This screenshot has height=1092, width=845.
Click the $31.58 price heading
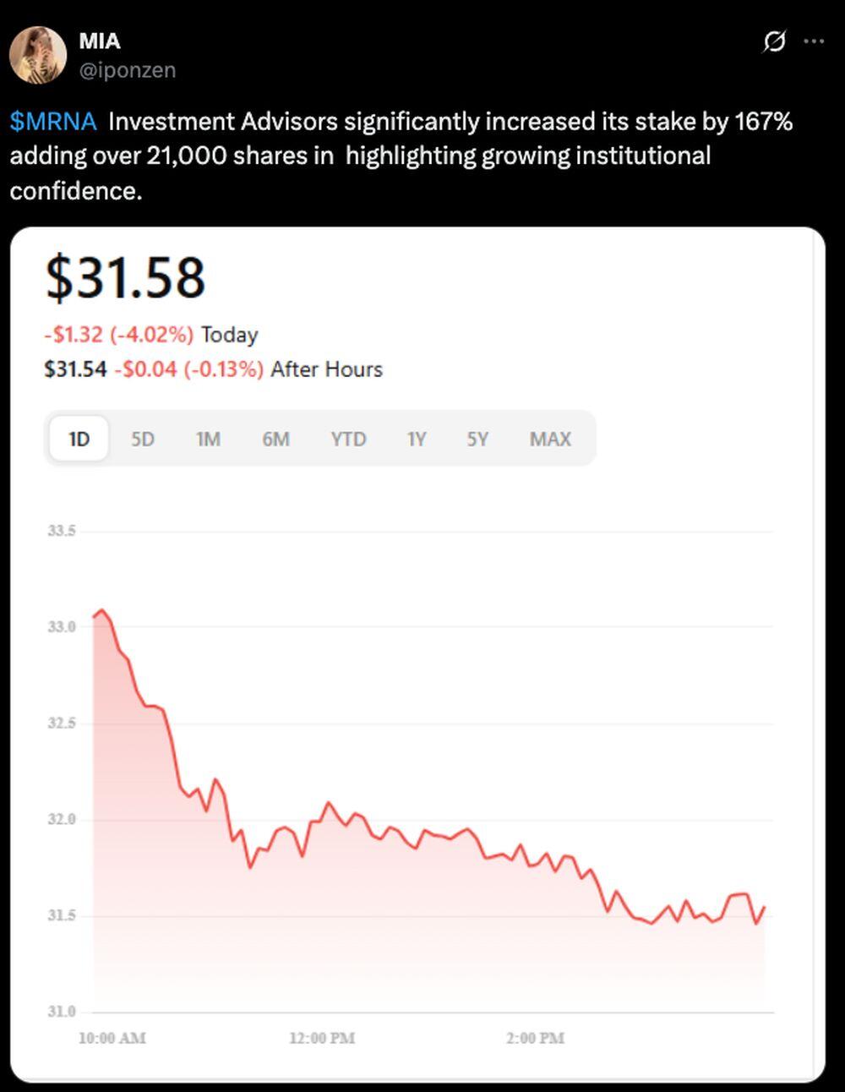click(x=125, y=277)
